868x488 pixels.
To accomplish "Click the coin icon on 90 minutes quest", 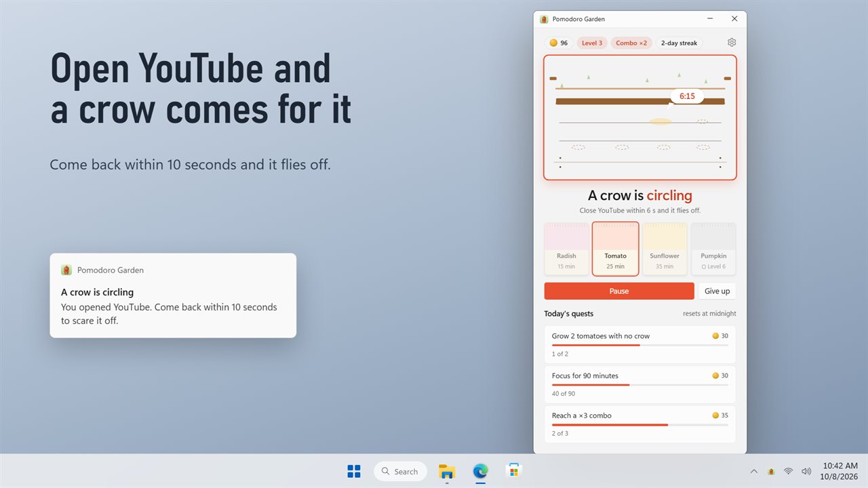I will point(715,375).
